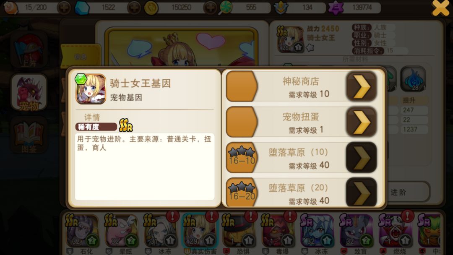The image size is (453, 255).
Task: Close the screen with yellow X
Action: [440, 8]
